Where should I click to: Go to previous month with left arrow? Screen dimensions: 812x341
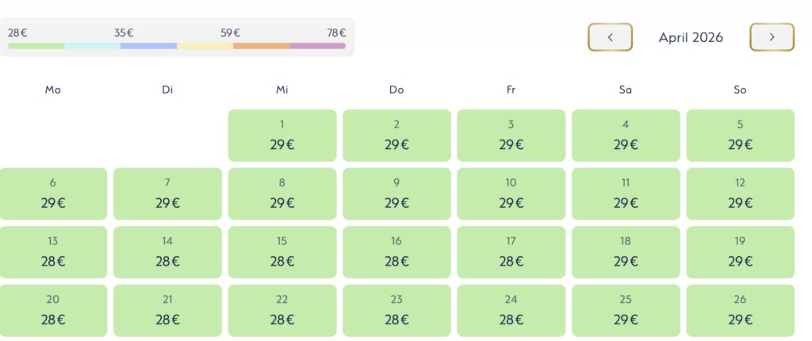[610, 37]
